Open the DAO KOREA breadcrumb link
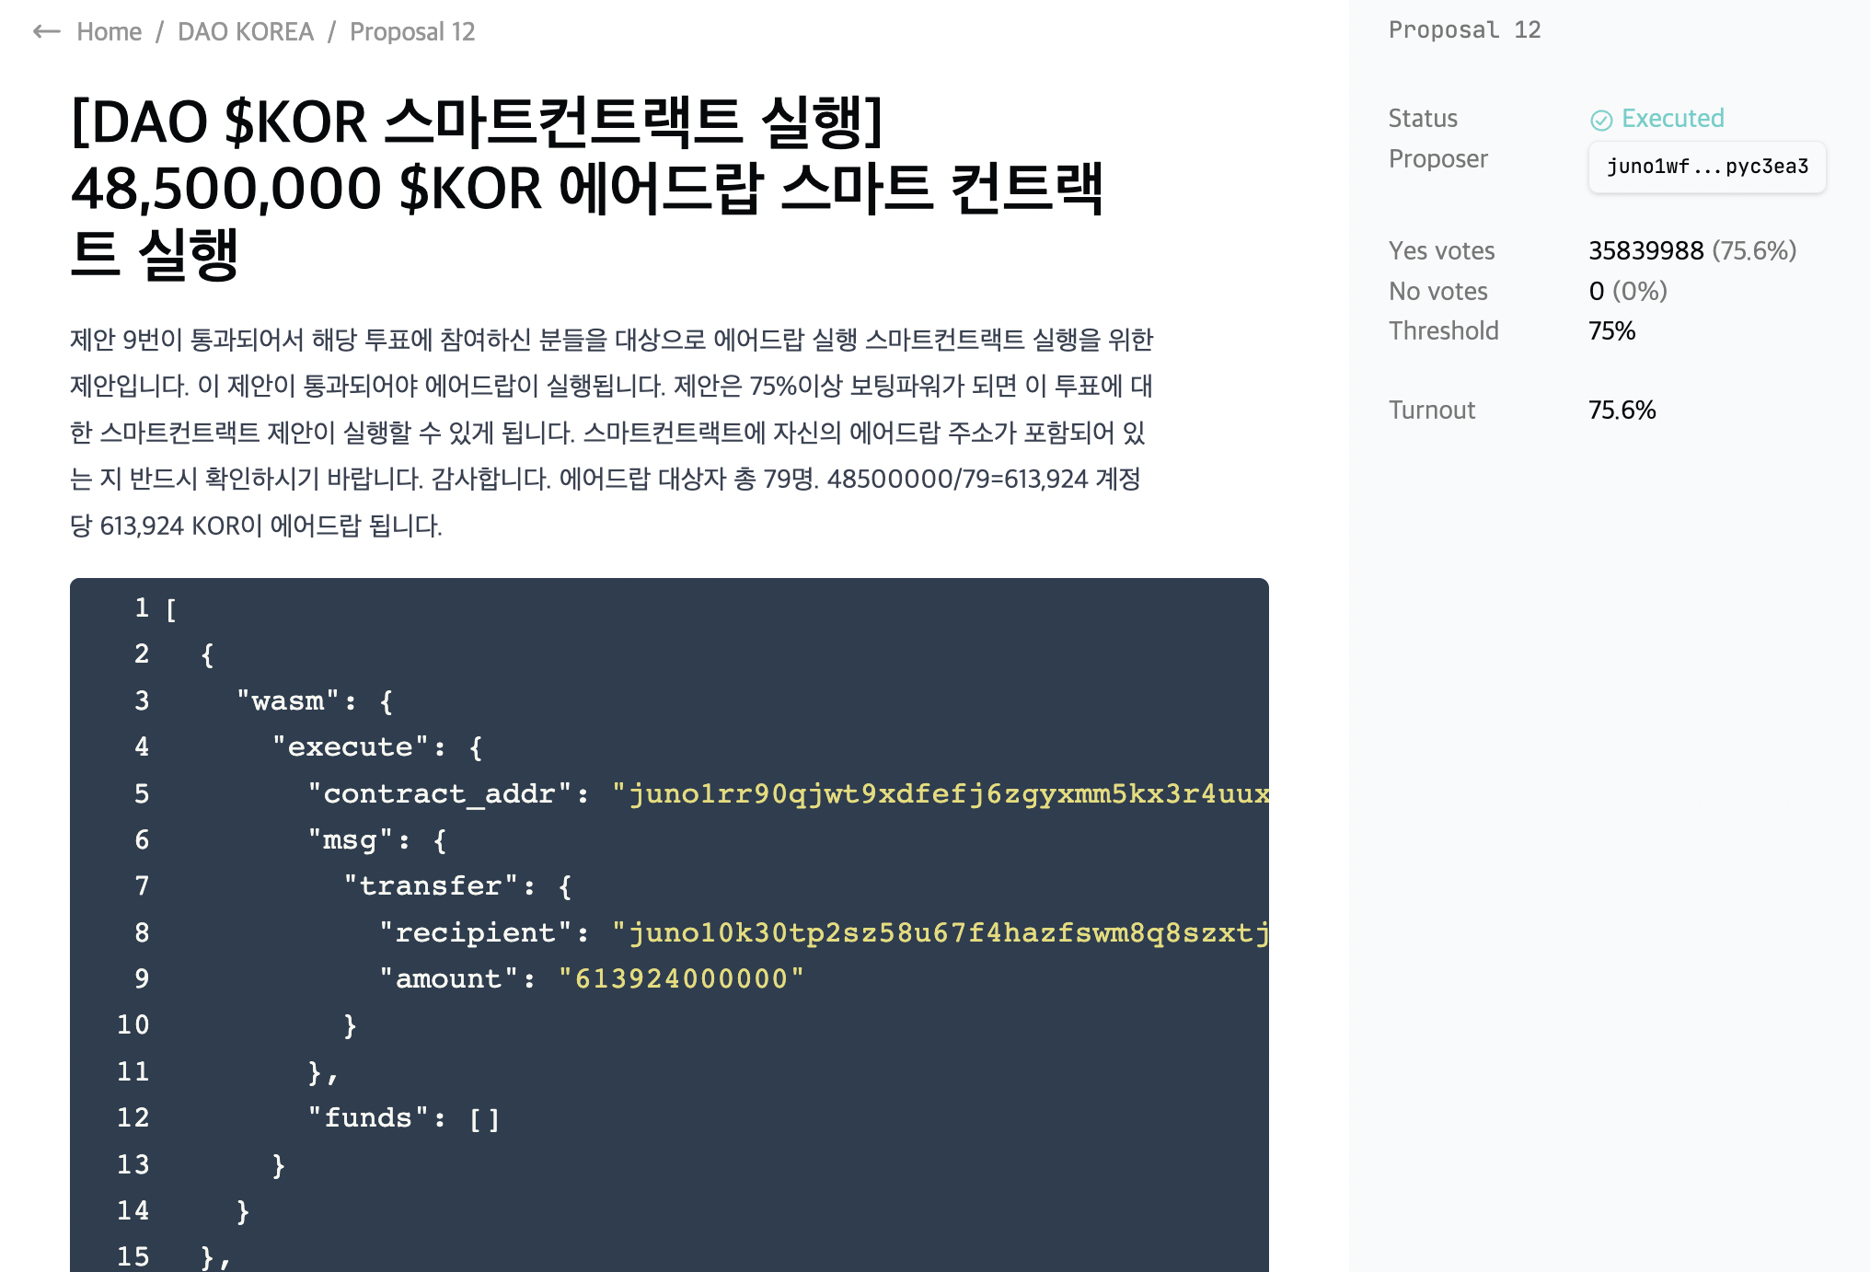The height and width of the screenshot is (1272, 1870). pyautogui.click(x=245, y=32)
